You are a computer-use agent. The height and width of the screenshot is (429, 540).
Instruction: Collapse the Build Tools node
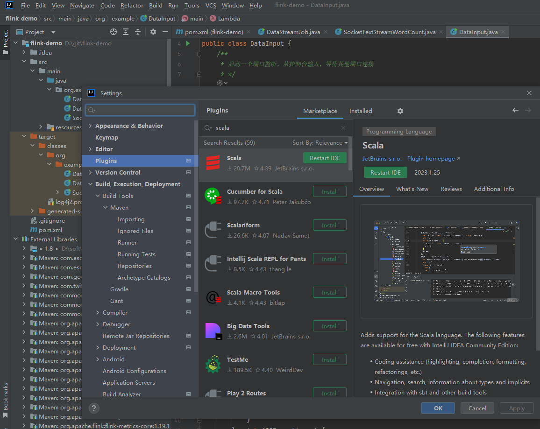[98, 196]
